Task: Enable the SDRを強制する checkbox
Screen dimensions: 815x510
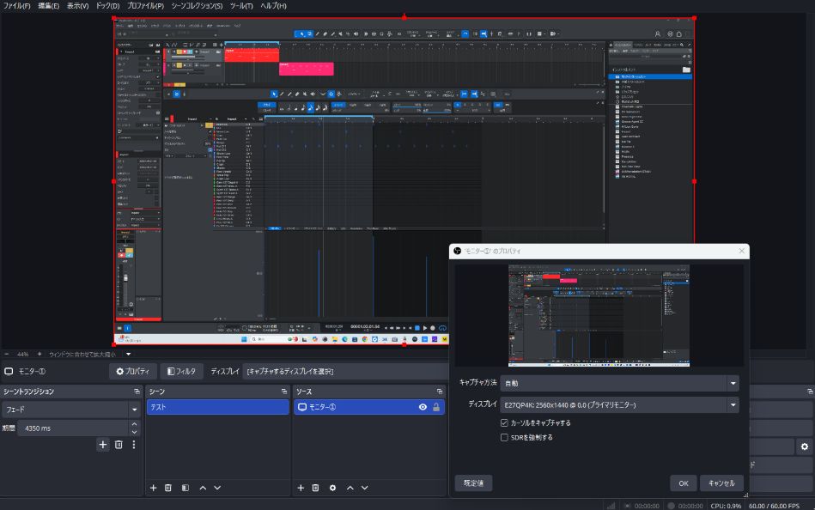Action: click(x=504, y=437)
